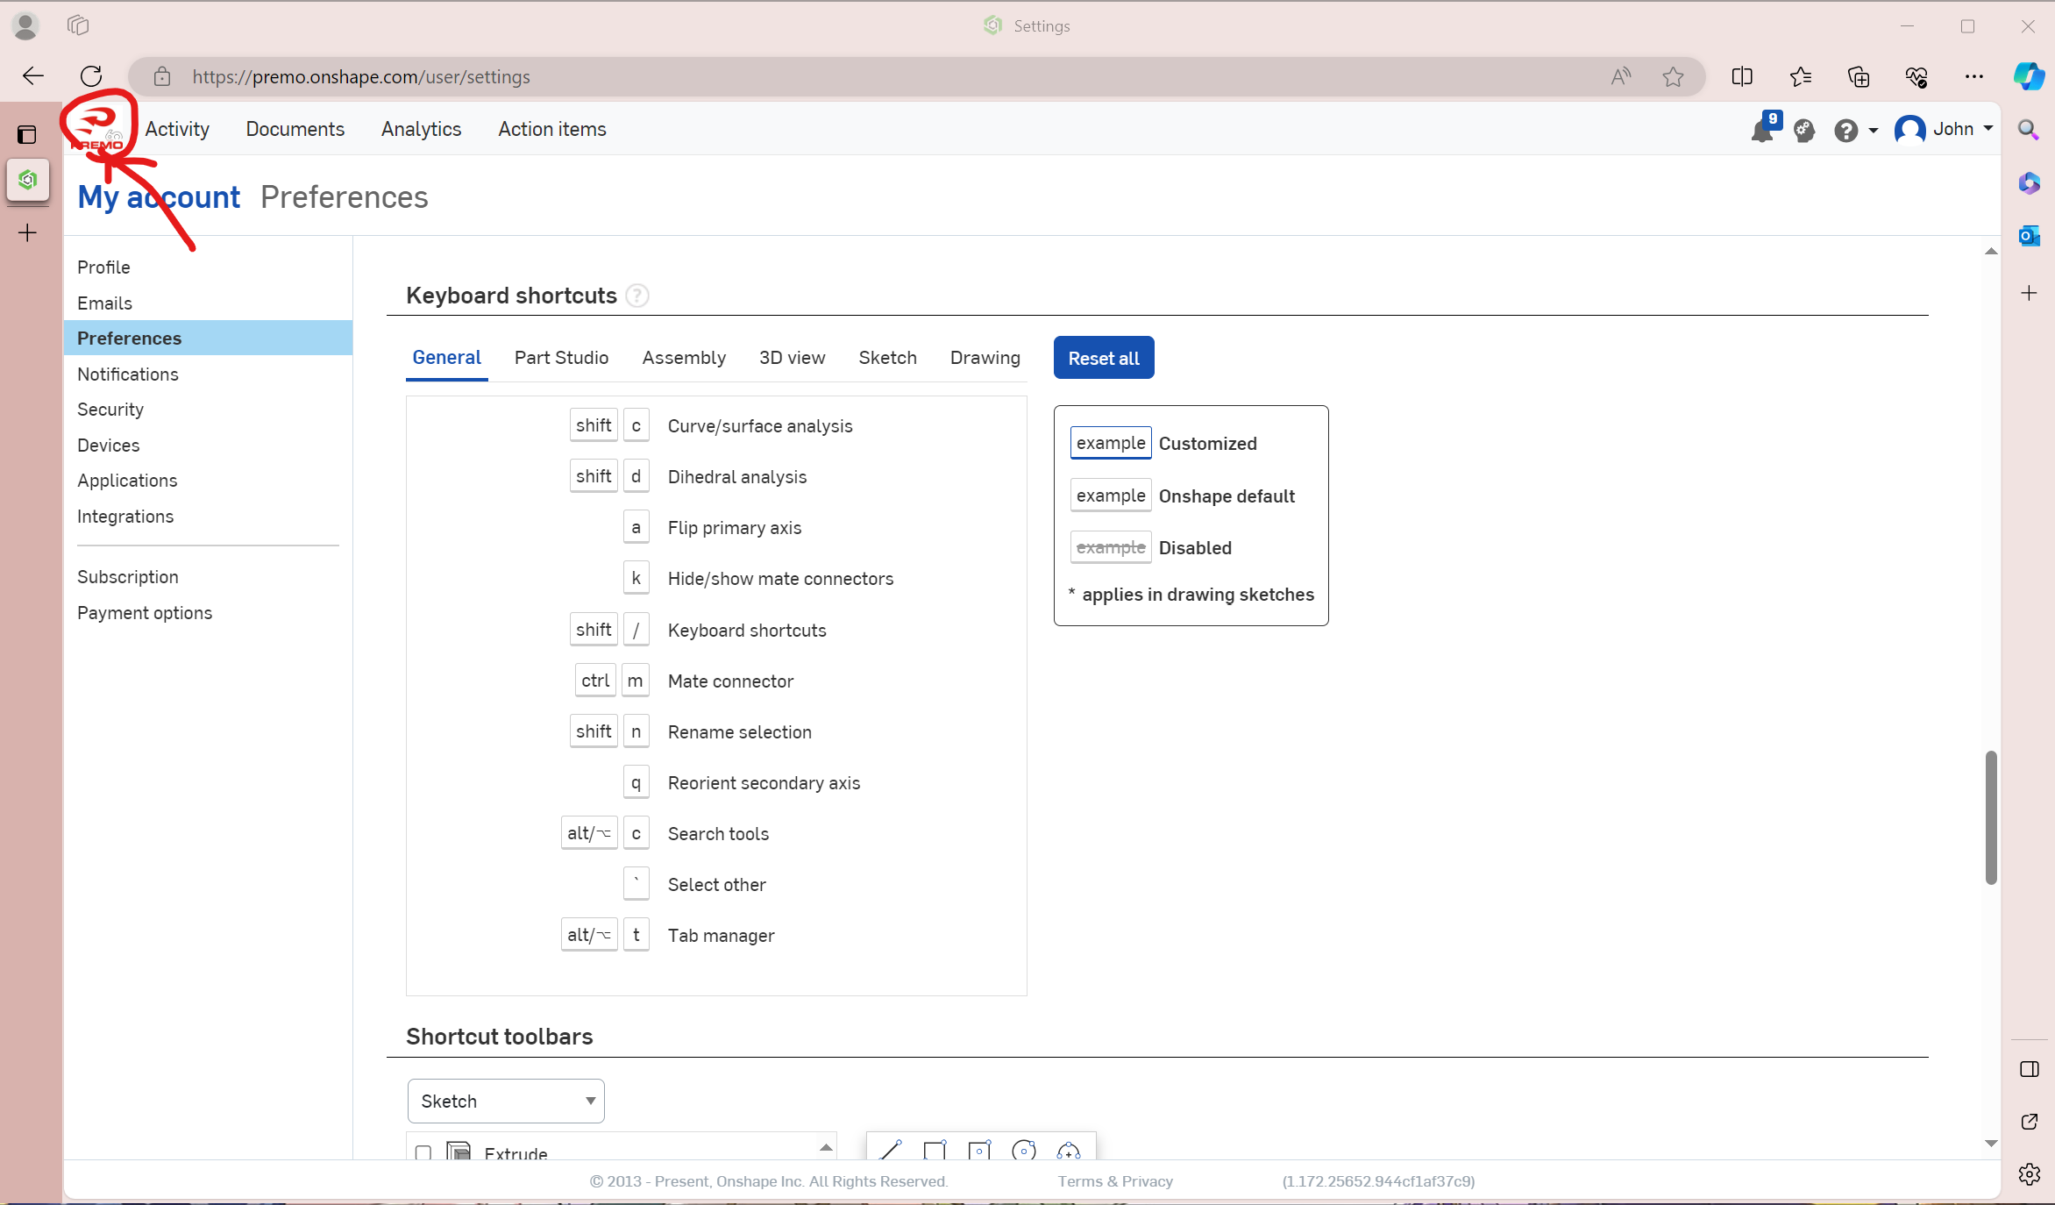
Task: Click the learning center head-with-gears icon
Action: 1804,131
